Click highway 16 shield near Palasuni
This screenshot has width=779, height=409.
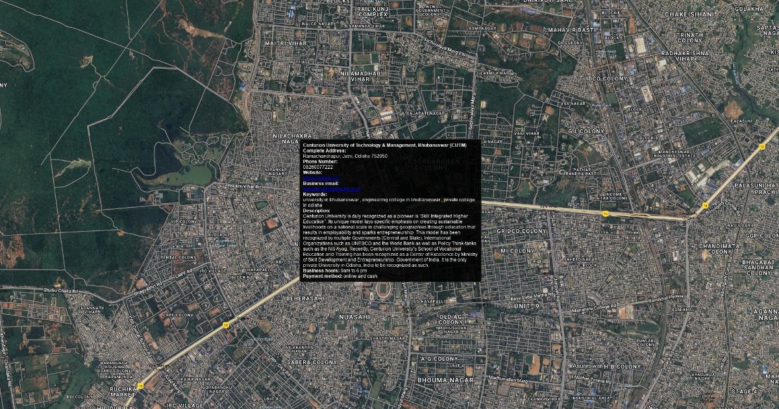click(x=761, y=147)
